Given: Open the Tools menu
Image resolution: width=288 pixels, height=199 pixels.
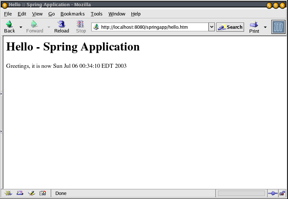Looking at the screenshot, I should coord(96,14).
